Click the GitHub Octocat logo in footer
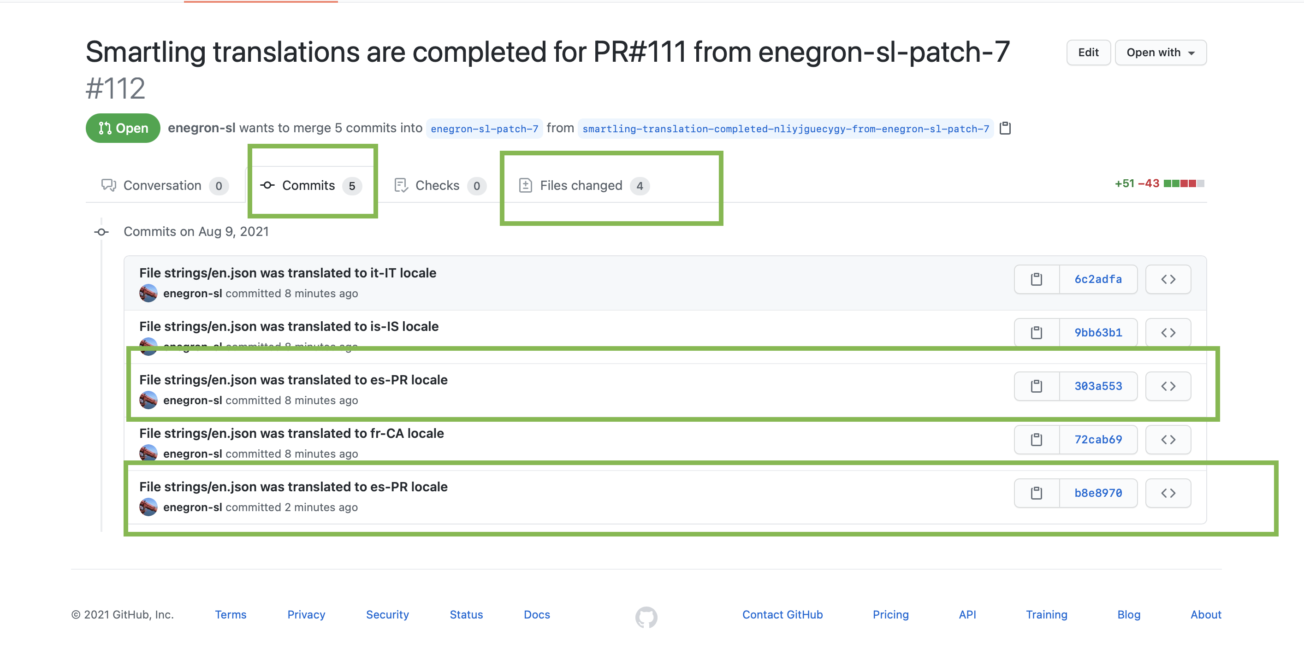This screenshot has width=1304, height=648. 646,617
